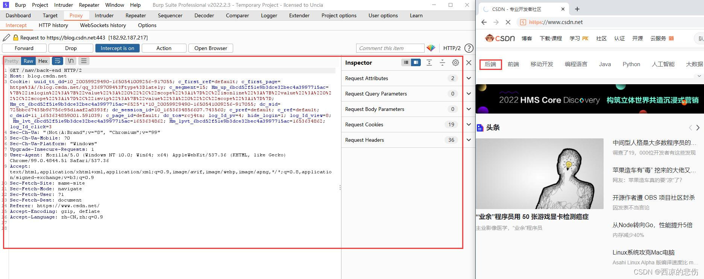Switch to the Decoder tab
The width and height of the screenshot is (704, 279).
[204, 15]
